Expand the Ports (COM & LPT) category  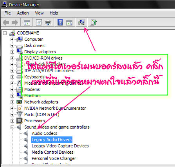[12, 114]
